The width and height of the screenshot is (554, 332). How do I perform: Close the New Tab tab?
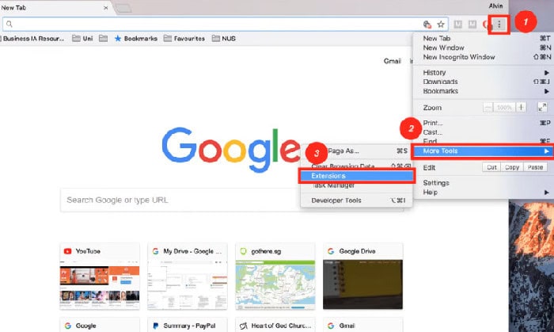[x=105, y=7]
